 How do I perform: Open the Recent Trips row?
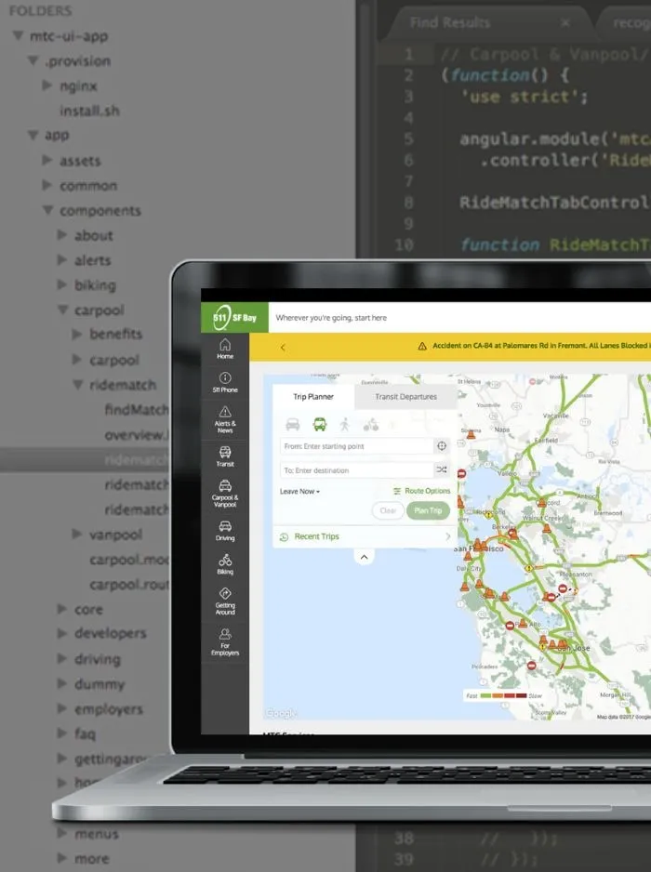tap(365, 536)
